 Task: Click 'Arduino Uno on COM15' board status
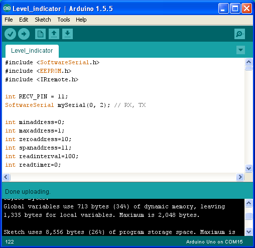(x=214, y=242)
